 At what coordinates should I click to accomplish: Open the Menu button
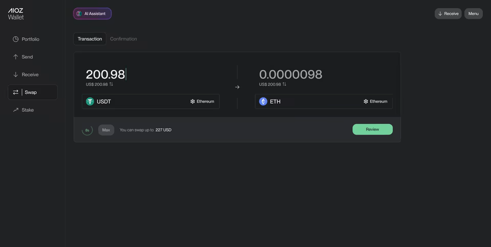(474, 14)
